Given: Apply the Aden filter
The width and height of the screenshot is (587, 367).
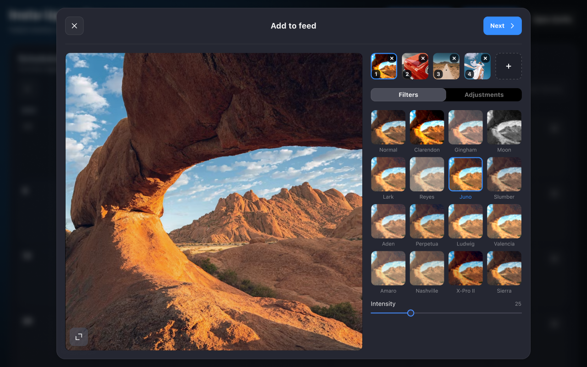Looking at the screenshot, I should pyautogui.click(x=388, y=225).
